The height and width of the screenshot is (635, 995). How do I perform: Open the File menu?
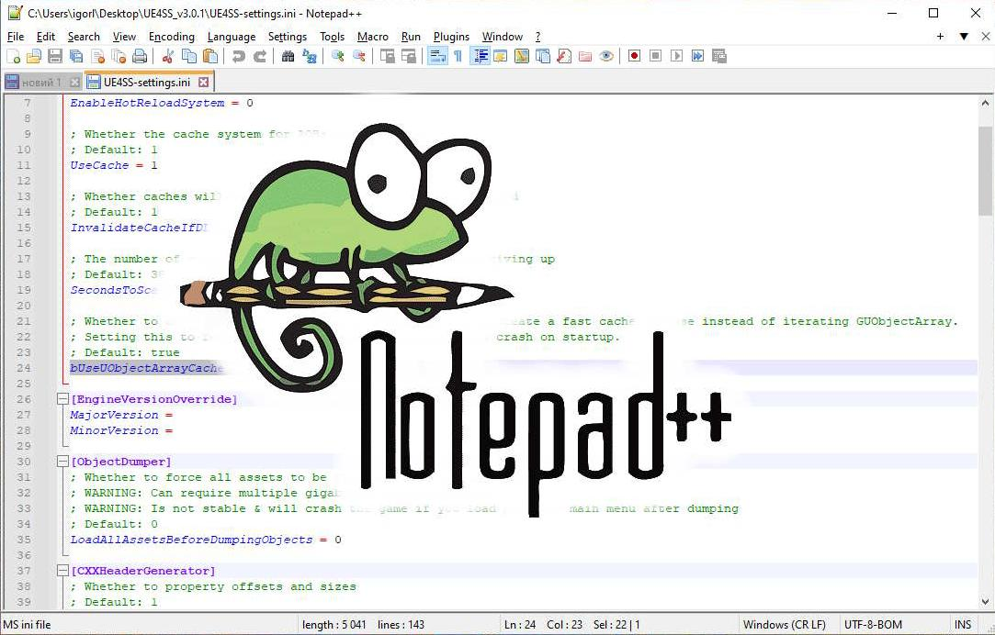[x=16, y=37]
